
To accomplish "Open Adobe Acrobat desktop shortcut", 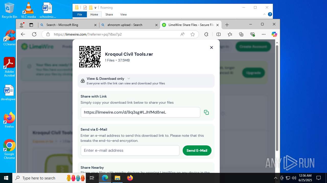I will (9, 67).
